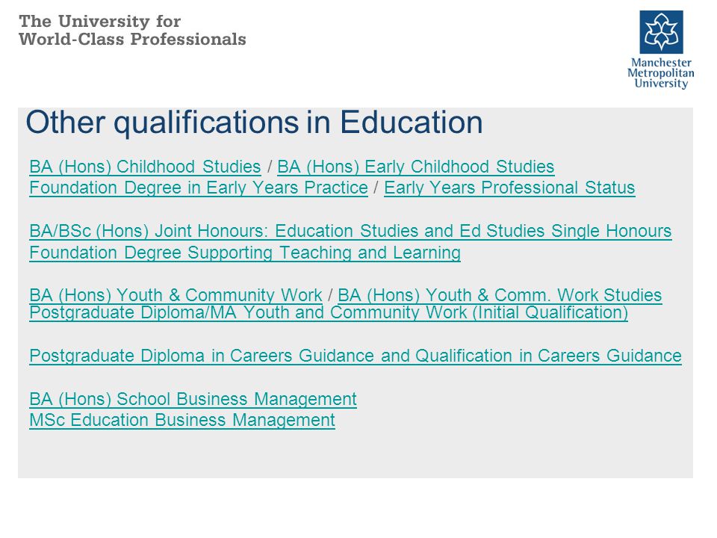Screen dimensions: 717x538
Task: Open BA/BSc Joint Honours Education Studies link
Action: click(350, 231)
